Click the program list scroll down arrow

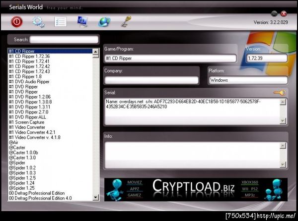click(x=95, y=198)
